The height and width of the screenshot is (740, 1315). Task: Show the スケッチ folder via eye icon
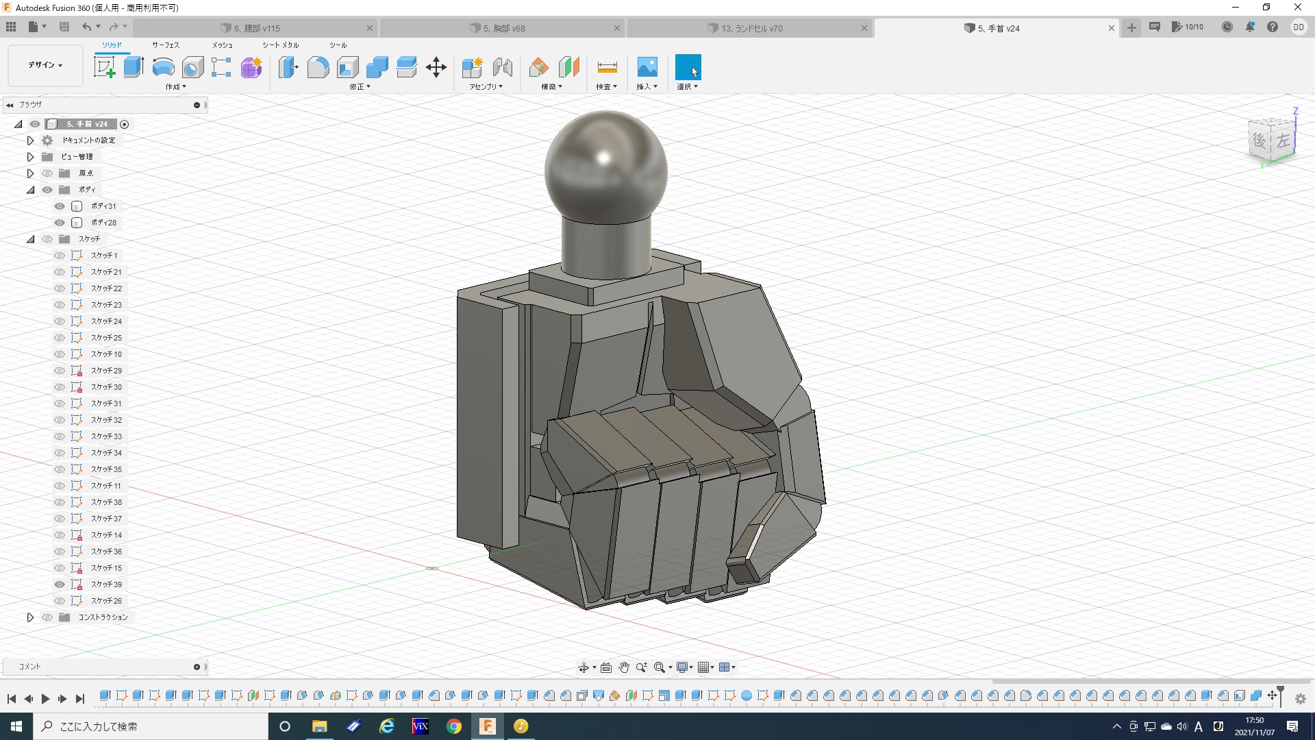click(x=47, y=239)
